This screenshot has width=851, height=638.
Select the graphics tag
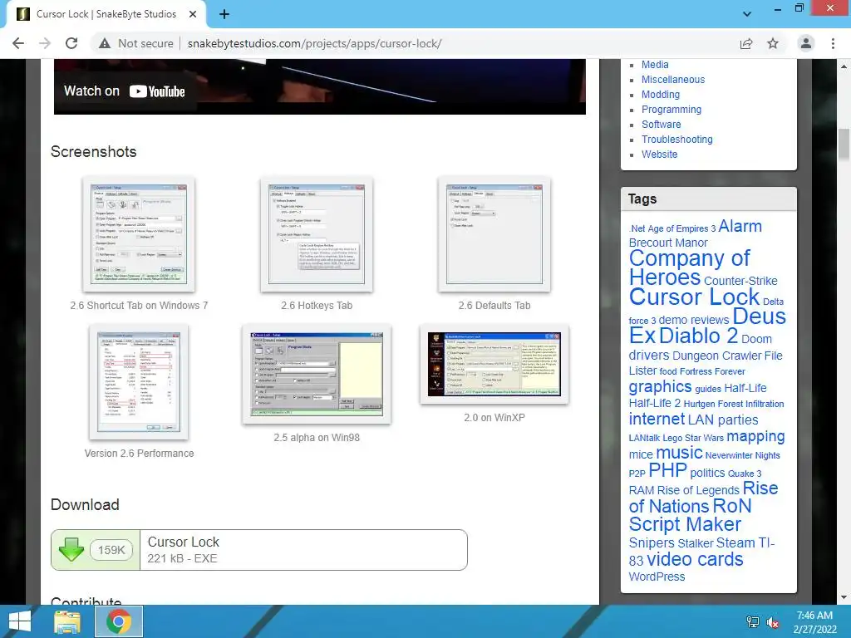[x=660, y=386]
